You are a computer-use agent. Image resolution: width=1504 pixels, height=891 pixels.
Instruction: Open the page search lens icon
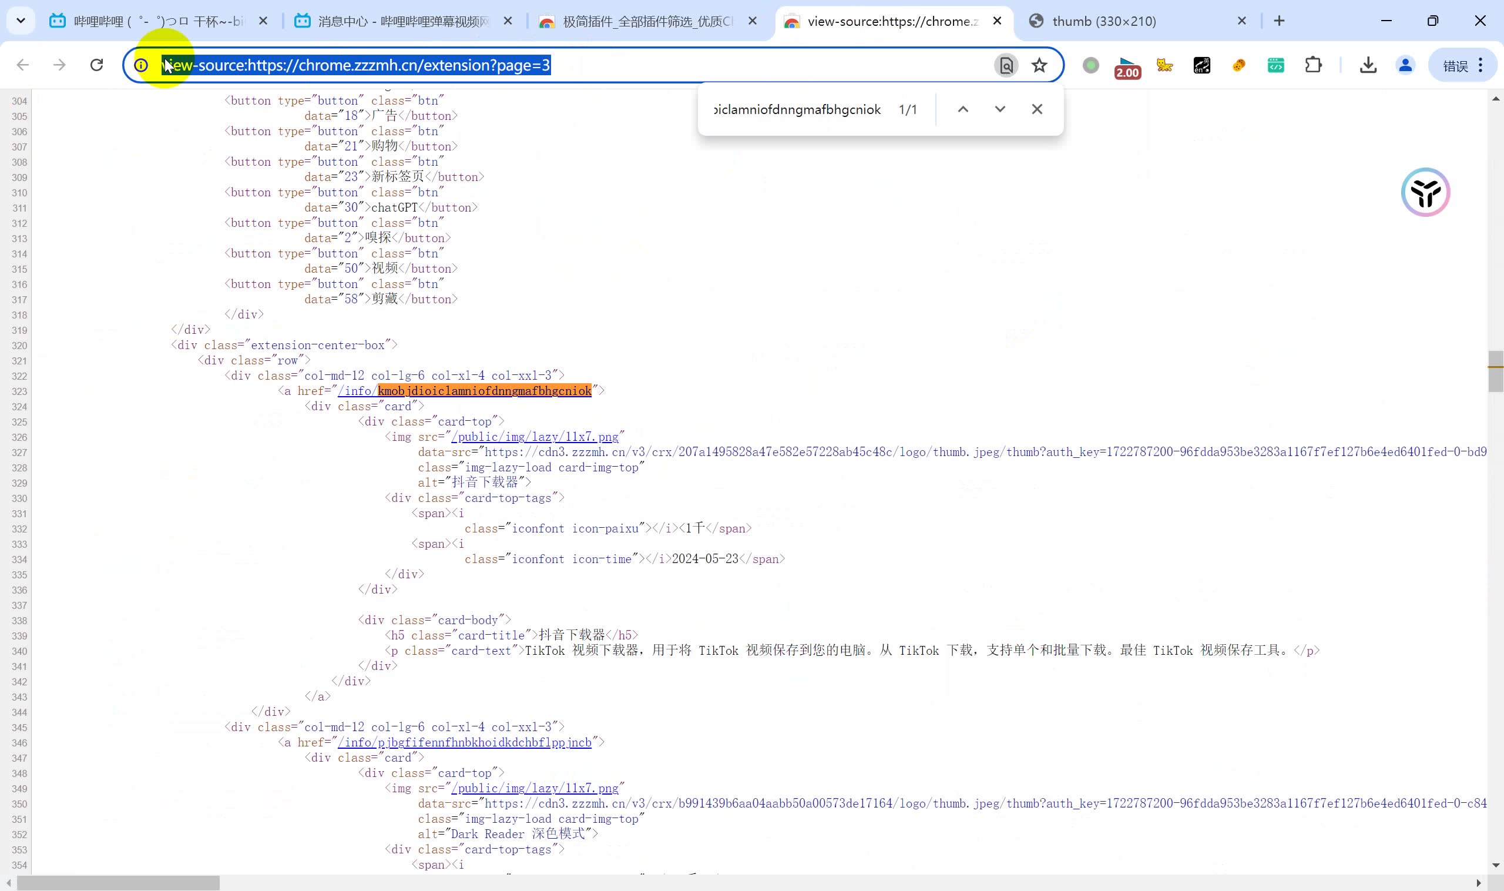tap(1006, 65)
